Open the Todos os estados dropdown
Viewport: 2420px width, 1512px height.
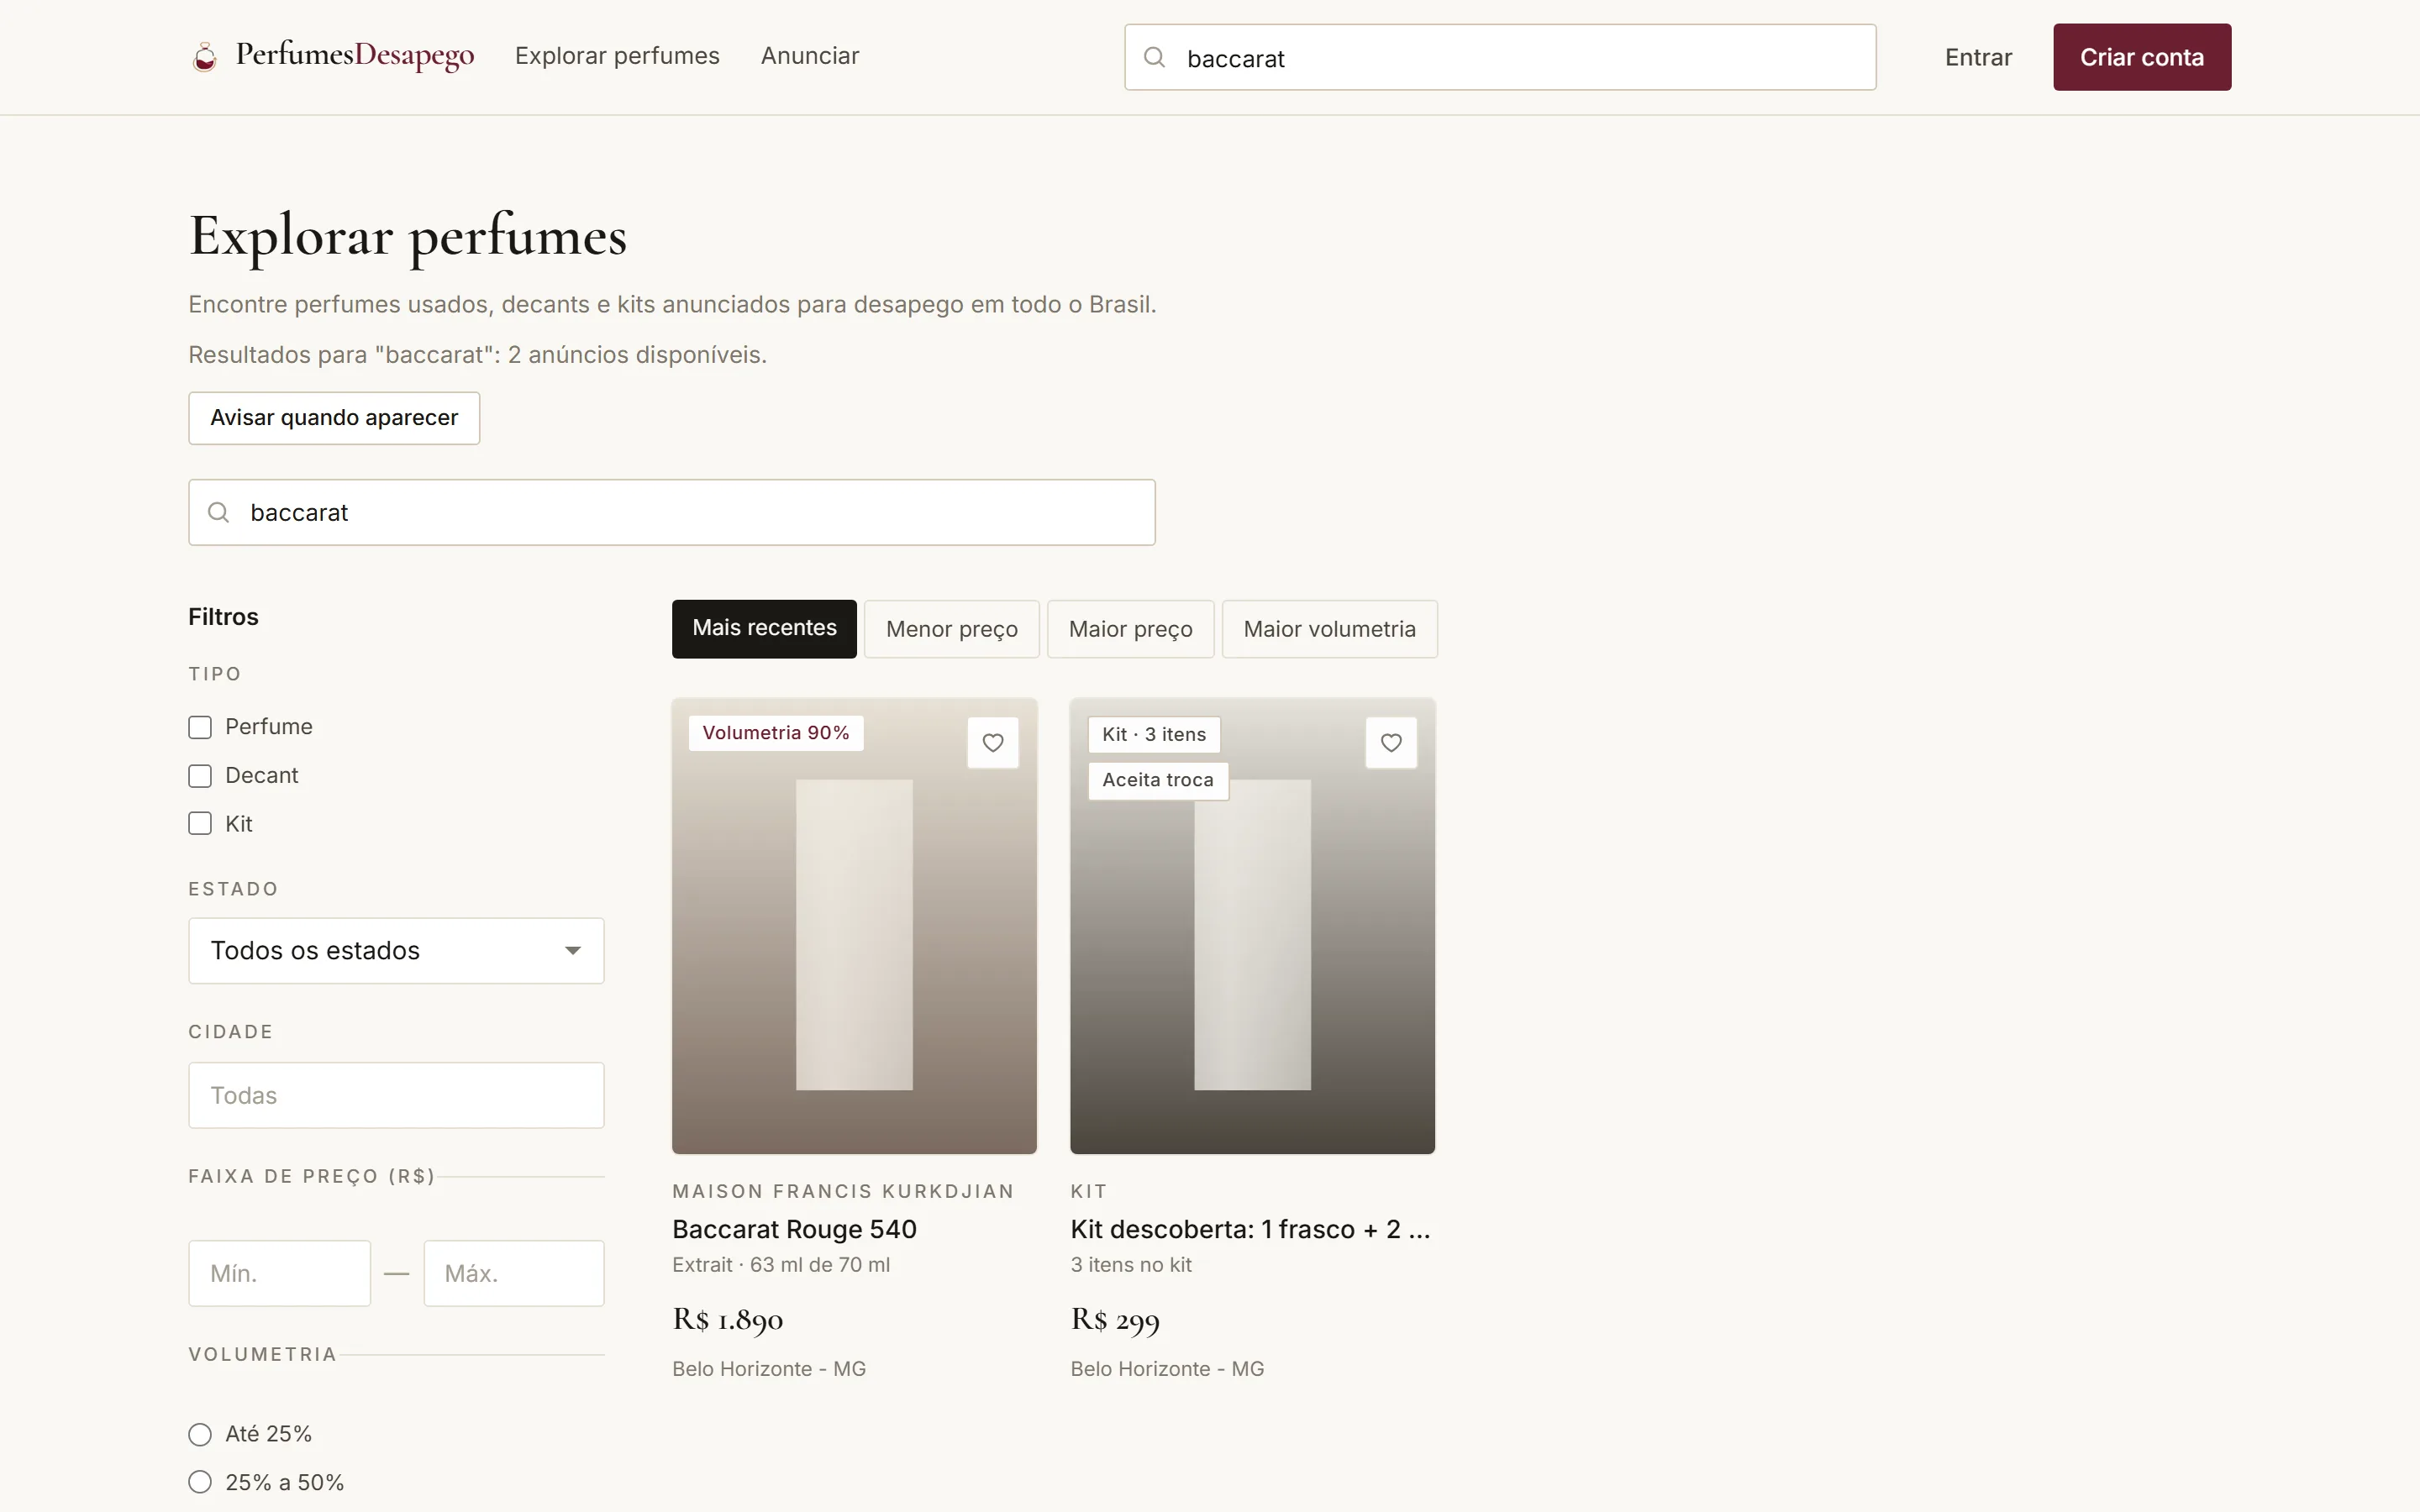point(396,950)
